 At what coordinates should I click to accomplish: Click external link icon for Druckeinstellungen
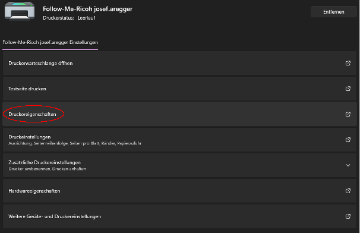point(348,140)
